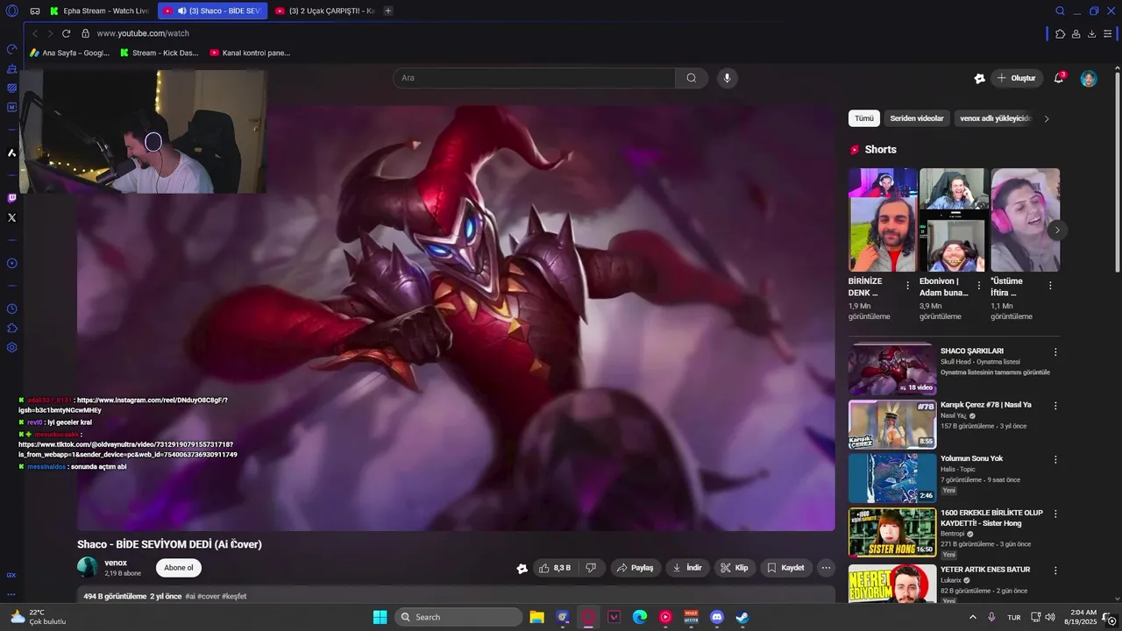This screenshot has height=631, width=1122.
Task: Open the YETER ARTIK ENES BATUR thumbnail
Action: tap(891, 584)
